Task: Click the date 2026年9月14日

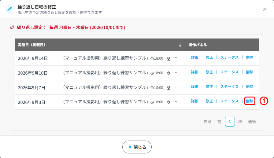Action: point(33,58)
